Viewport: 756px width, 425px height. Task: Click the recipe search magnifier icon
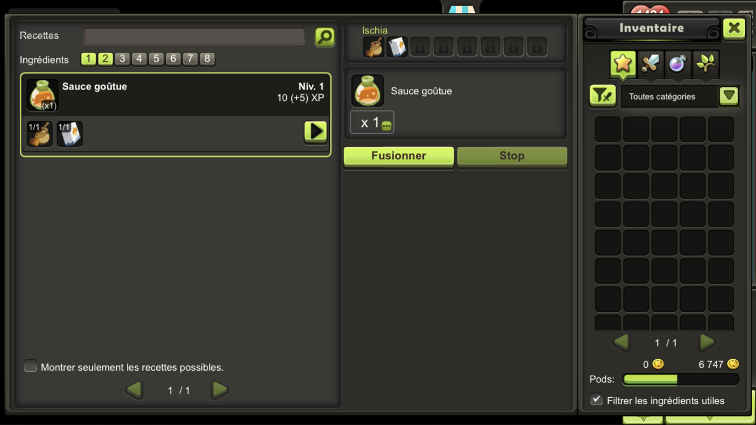(x=325, y=37)
